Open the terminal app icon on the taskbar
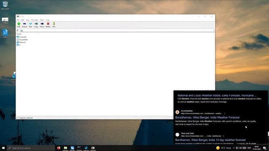 pos(79,148)
